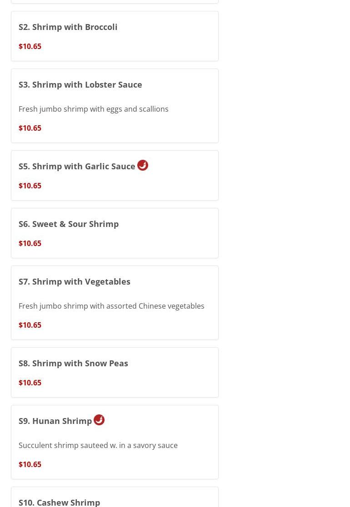Select S7. Shrimp with Vegetables heading
Viewport: 350px width, 507px height.
tap(75, 281)
